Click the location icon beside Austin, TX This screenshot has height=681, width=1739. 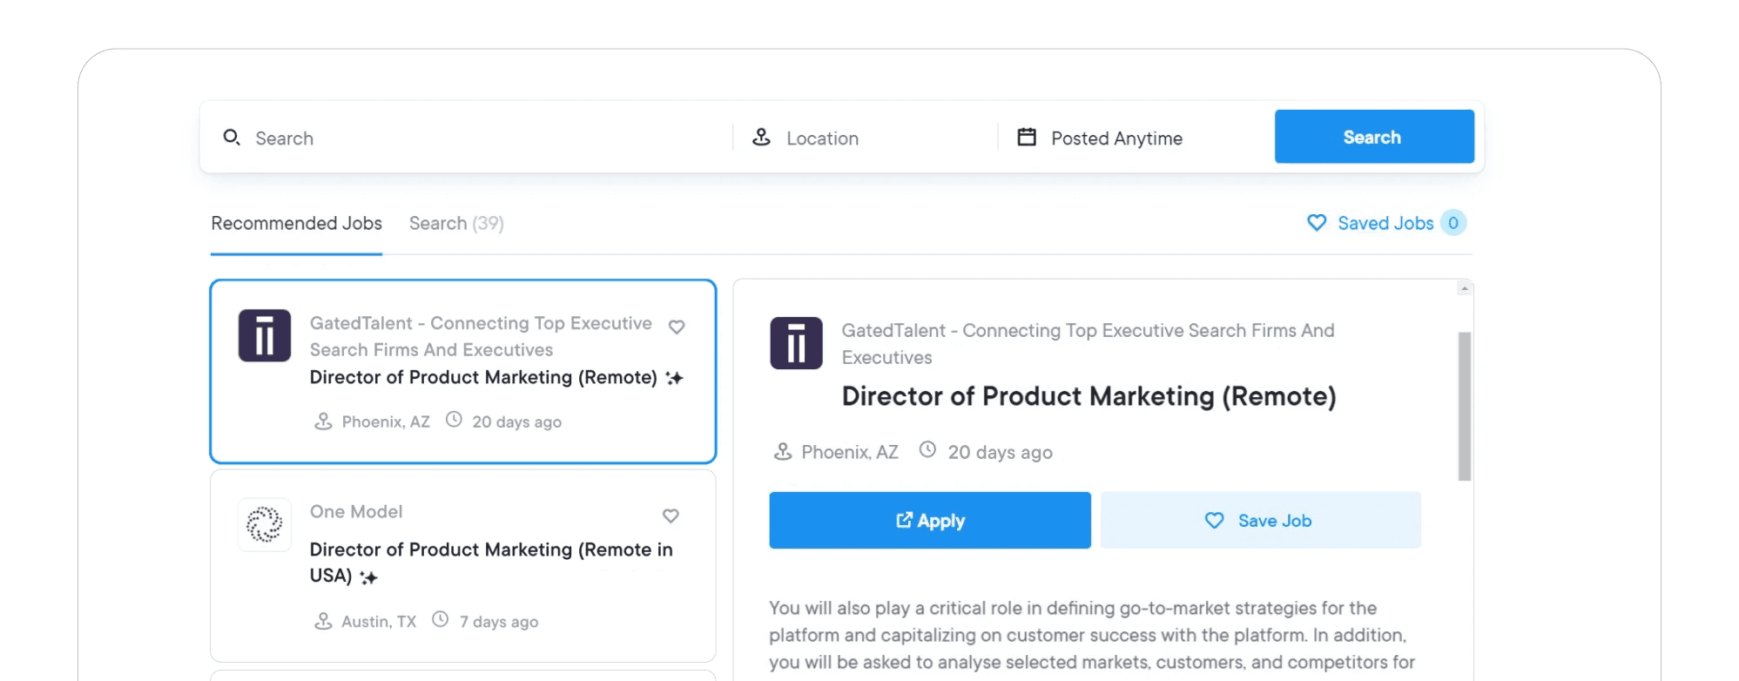pos(323,621)
